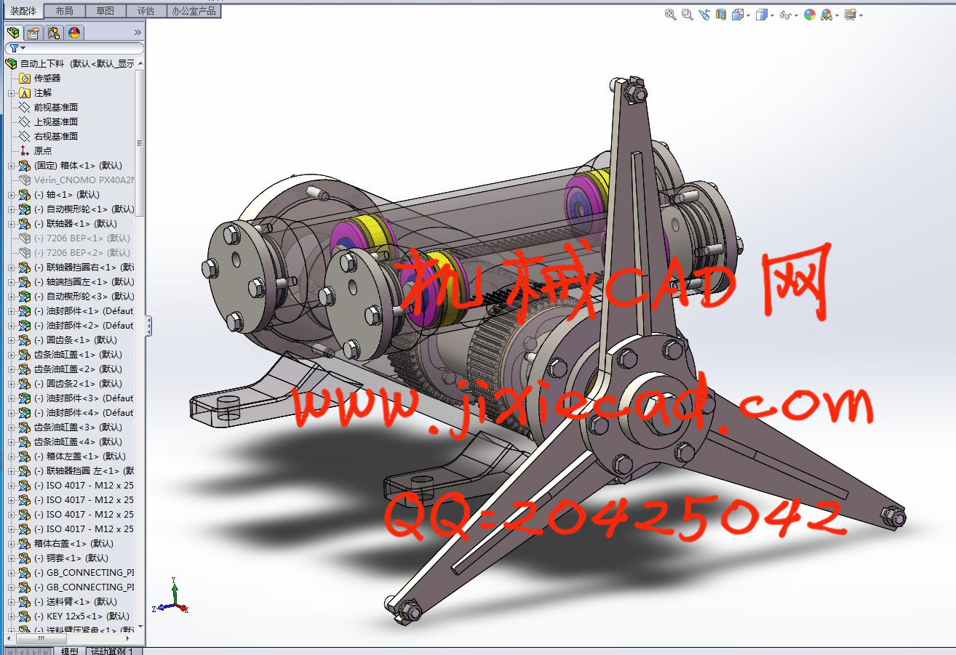
Task: Activate the Section View tool
Action: click(x=720, y=15)
